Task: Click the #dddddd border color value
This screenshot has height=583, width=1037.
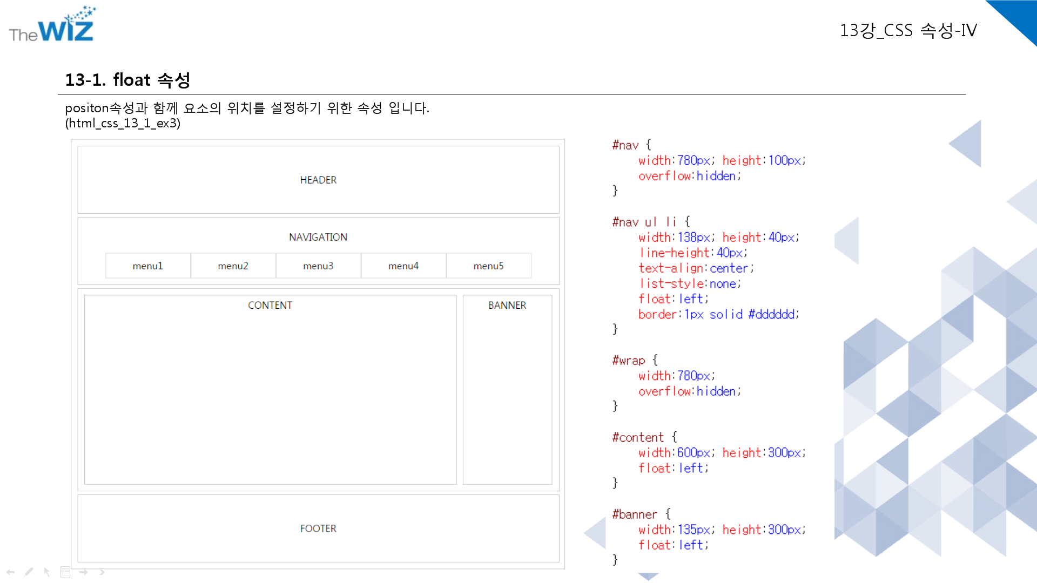Action: pos(771,314)
